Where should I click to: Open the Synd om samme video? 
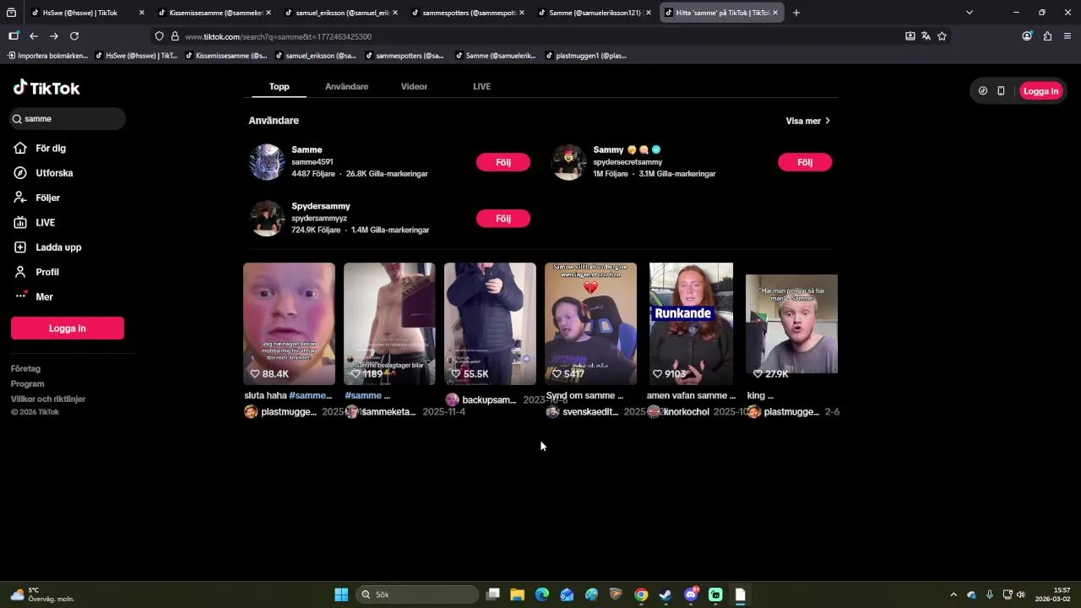(x=590, y=323)
